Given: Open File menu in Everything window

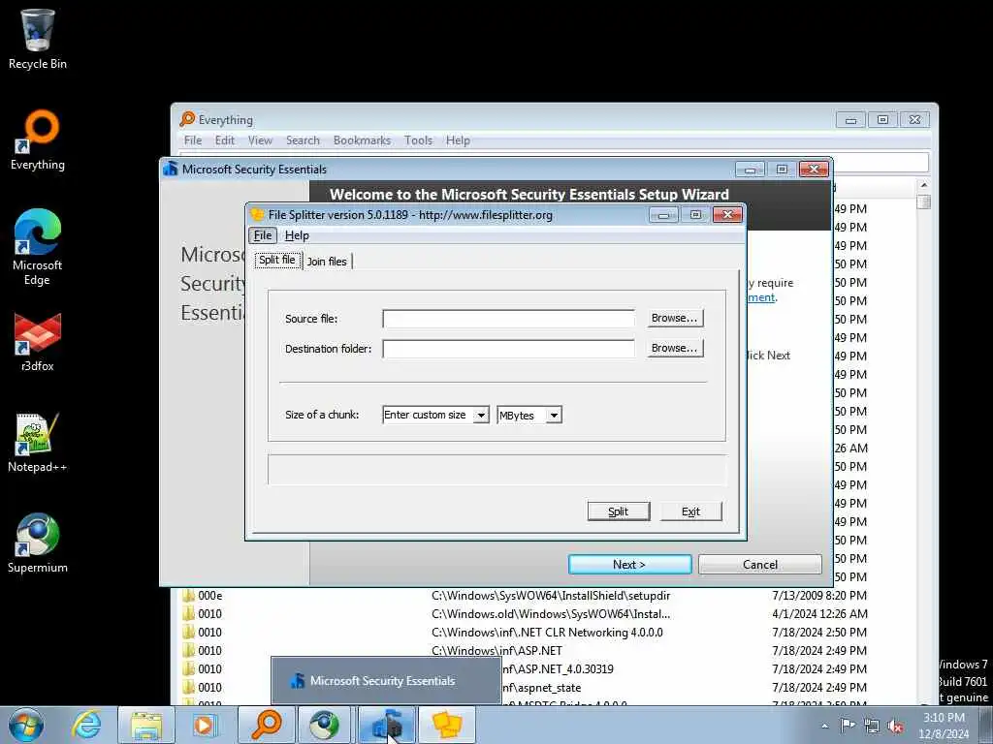Looking at the screenshot, I should (193, 140).
